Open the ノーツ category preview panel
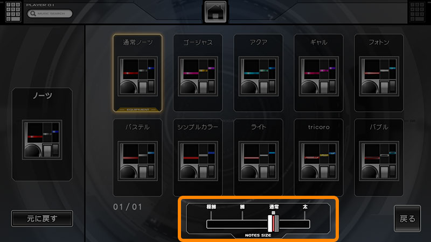 [x=42, y=134]
